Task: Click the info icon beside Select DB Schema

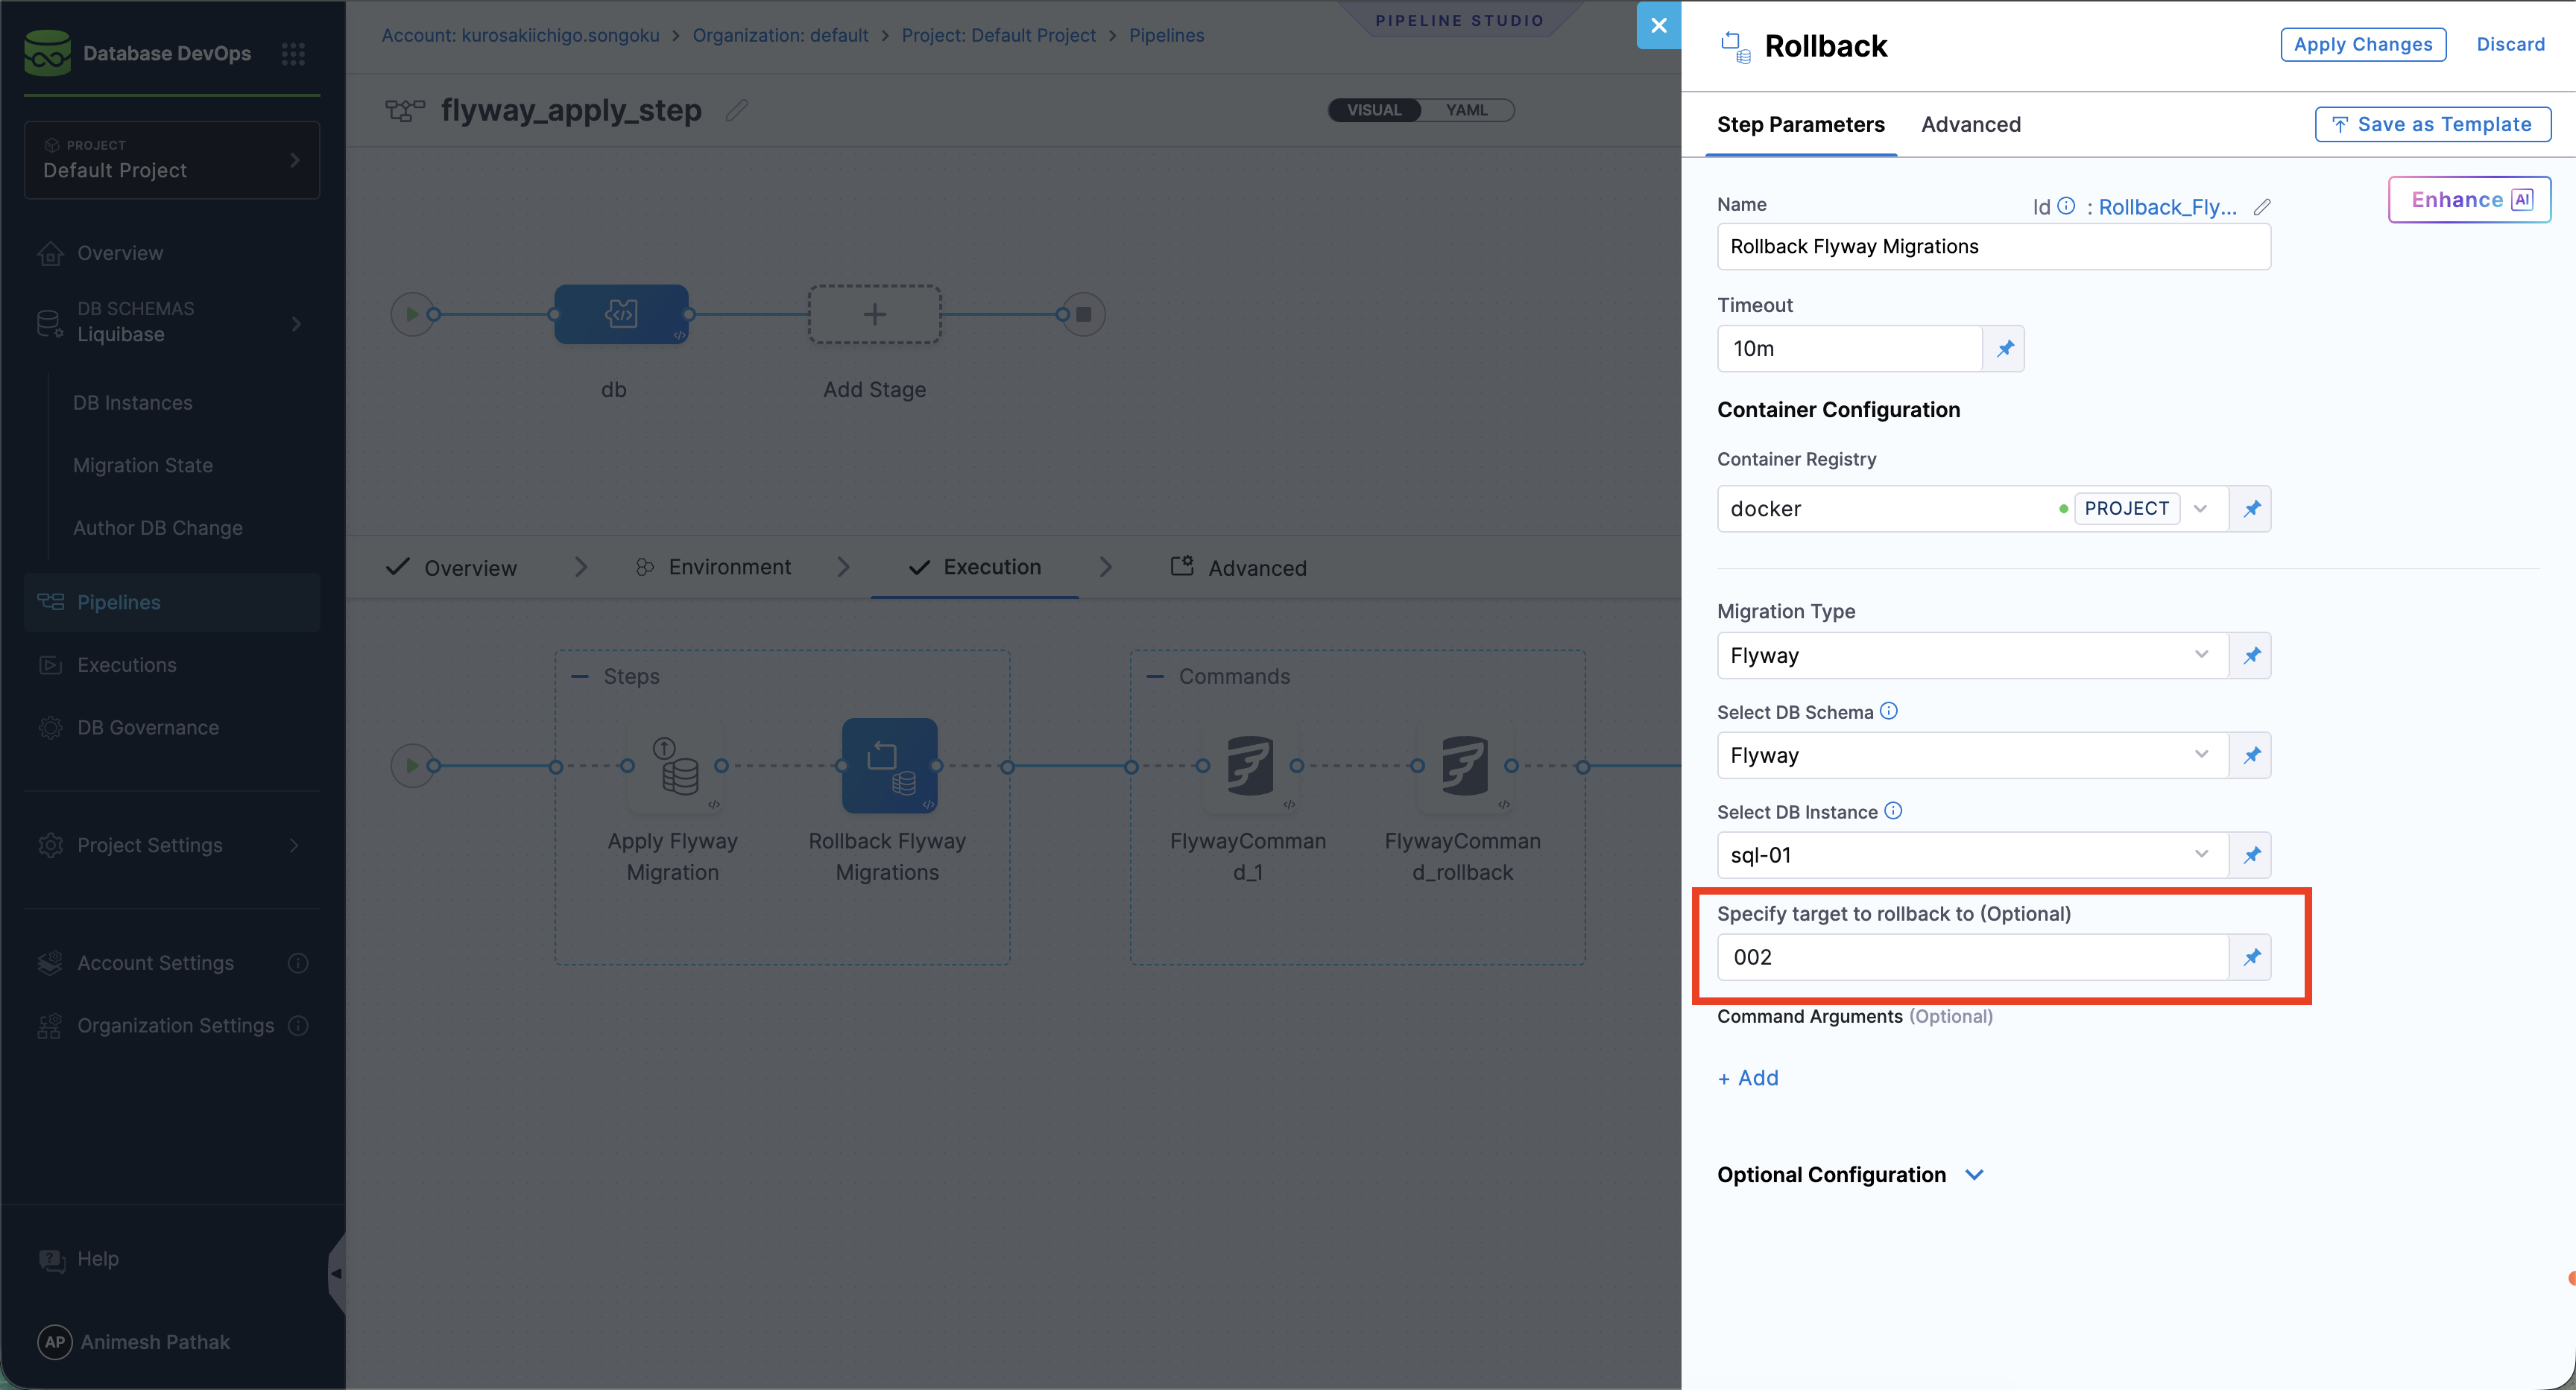Action: pyautogui.click(x=1888, y=711)
